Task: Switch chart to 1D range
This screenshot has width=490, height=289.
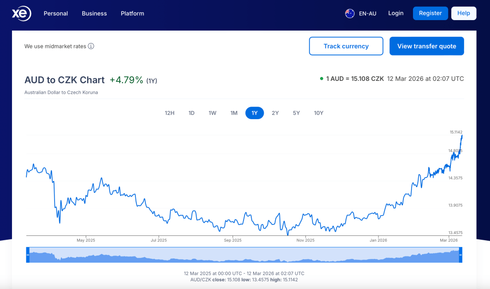Action: tap(191, 113)
